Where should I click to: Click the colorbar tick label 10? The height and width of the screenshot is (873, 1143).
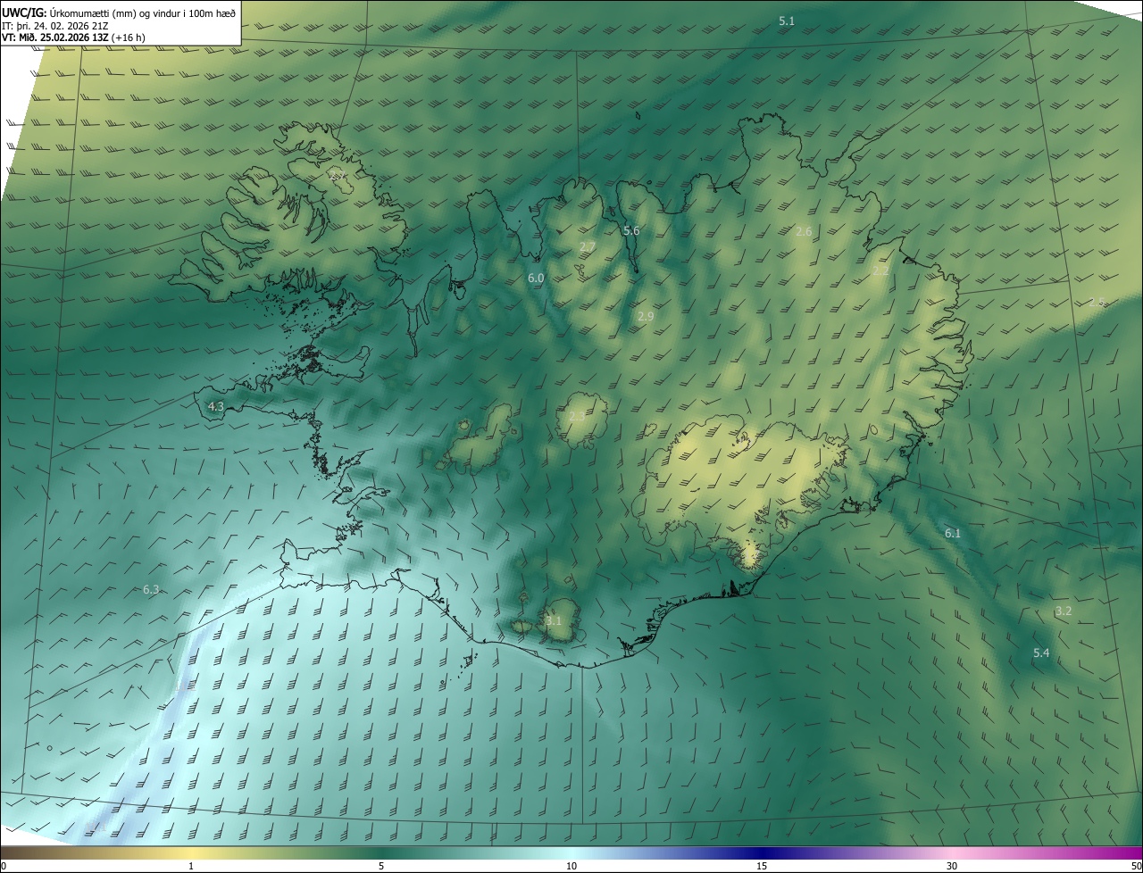tap(571, 866)
